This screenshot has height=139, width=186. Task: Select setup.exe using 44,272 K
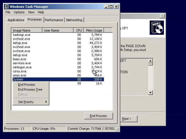pyautogui.click(x=58, y=43)
